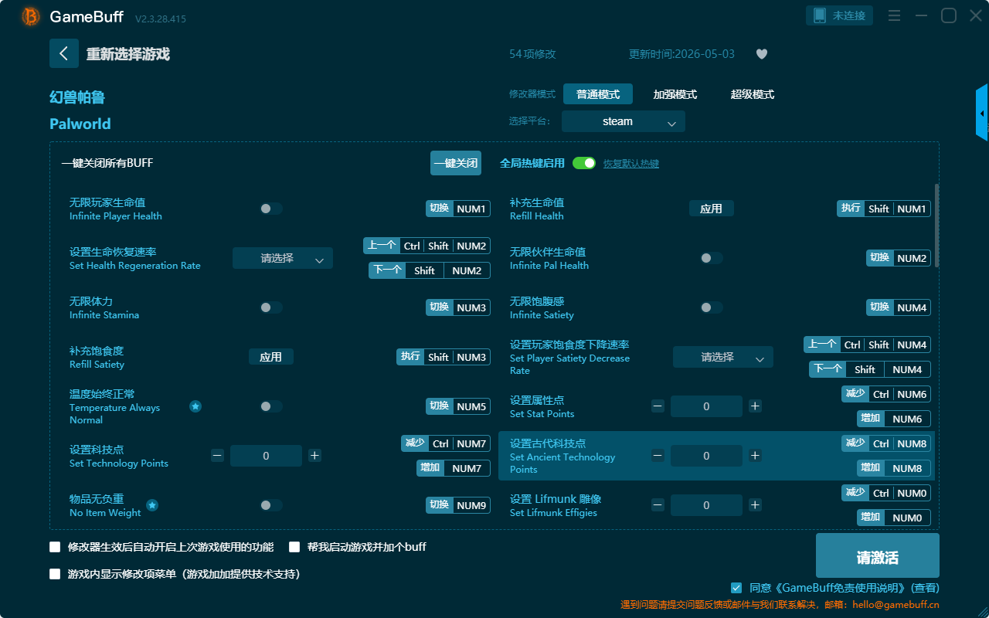Click the star icon beside 物品无负重
This screenshot has width=989, height=618.
152,505
